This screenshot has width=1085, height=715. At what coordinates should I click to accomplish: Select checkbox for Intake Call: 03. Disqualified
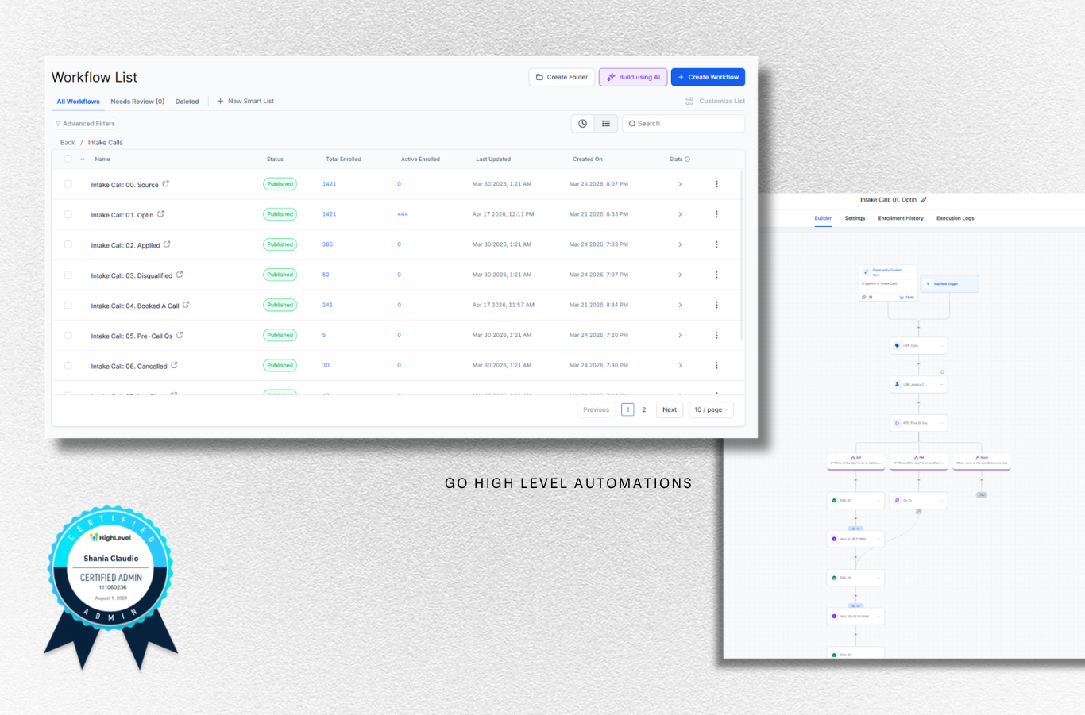pyautogui.click(x=68, y=275)
